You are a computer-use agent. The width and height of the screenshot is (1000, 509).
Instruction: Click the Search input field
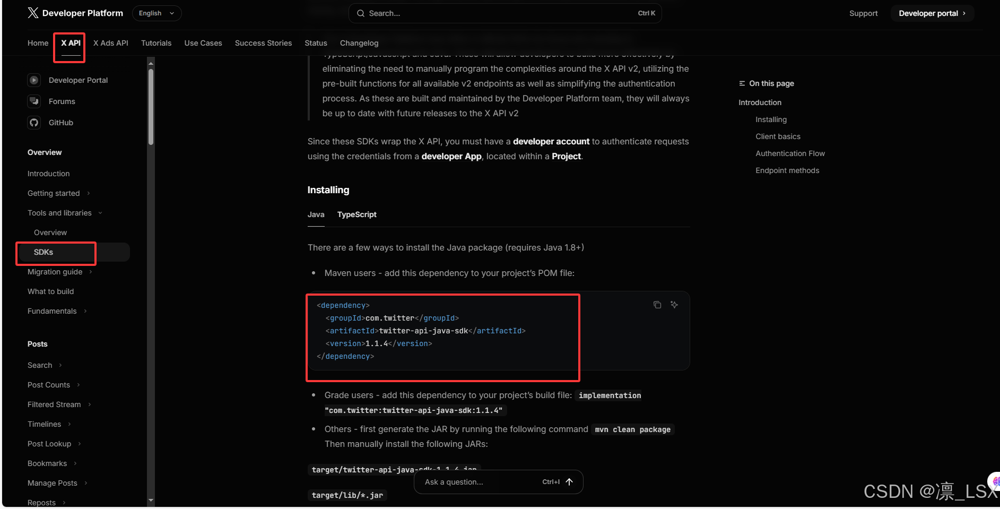pyautogui.click(x=505, y=13)
